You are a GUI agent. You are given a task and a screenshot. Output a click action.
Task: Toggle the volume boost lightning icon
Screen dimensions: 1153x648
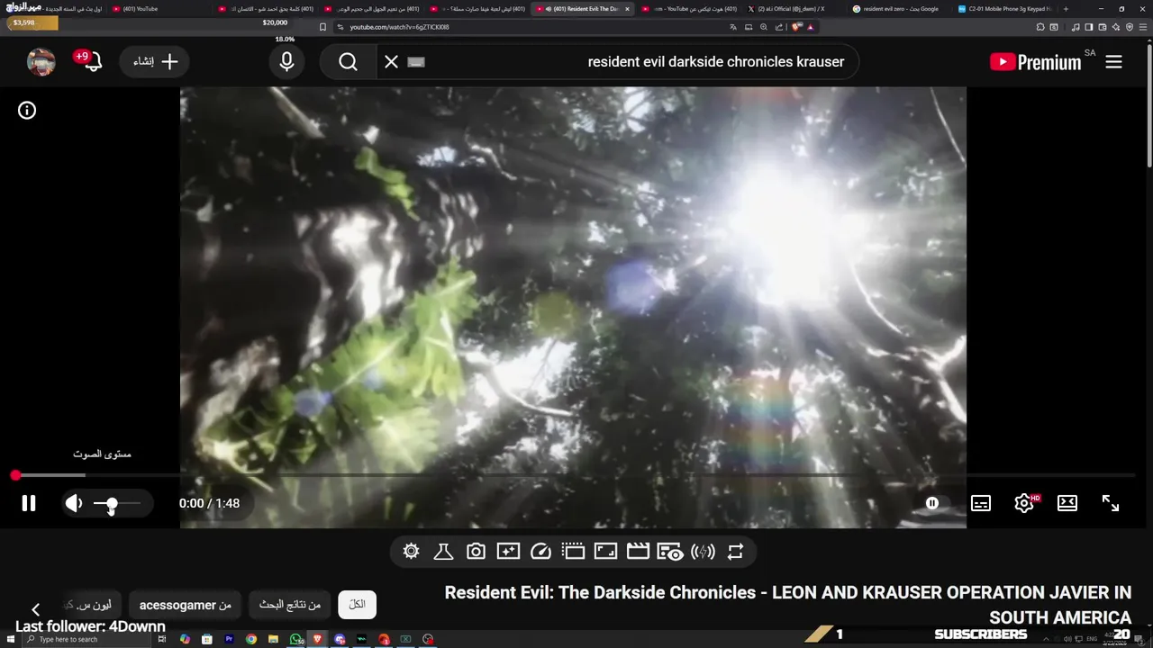point(703,552)
